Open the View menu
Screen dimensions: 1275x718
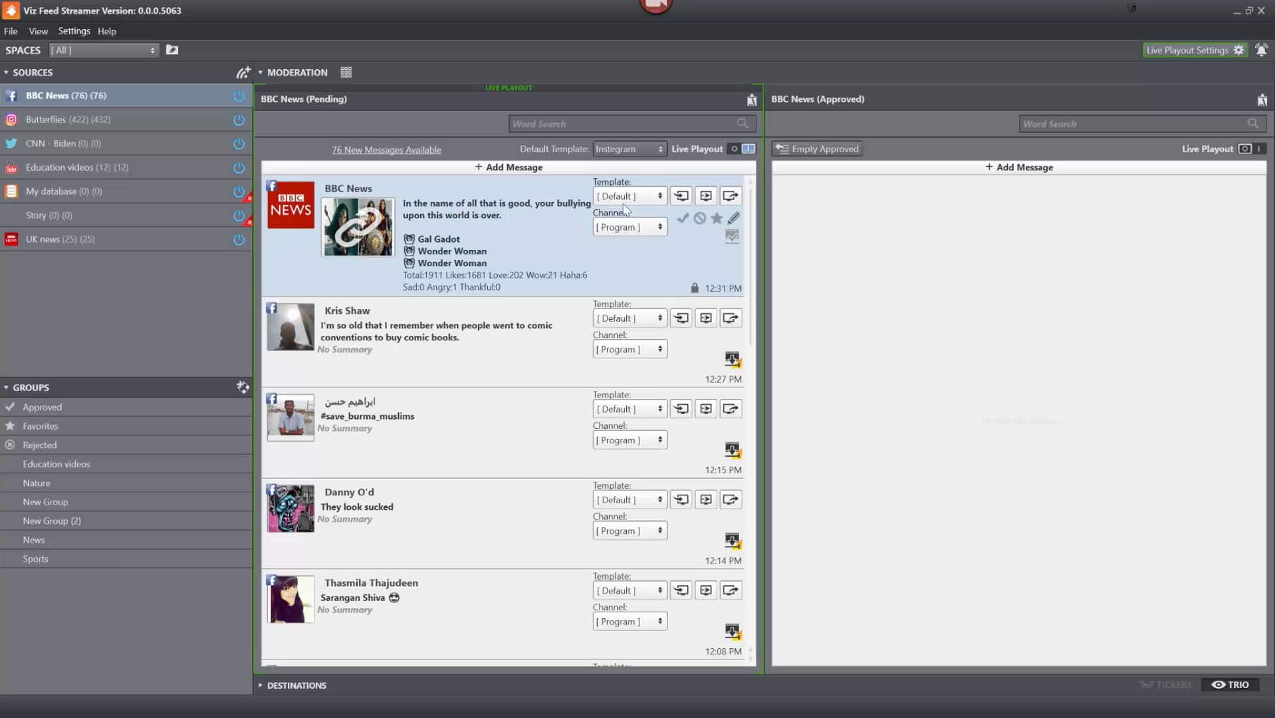click(x=38, y=31)
